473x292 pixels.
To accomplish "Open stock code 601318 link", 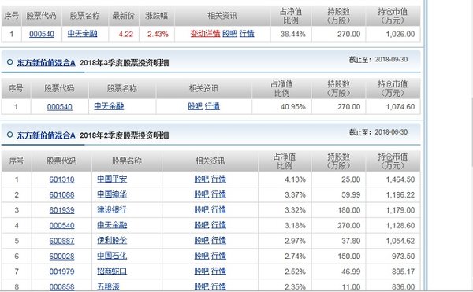I will (61, 179).
